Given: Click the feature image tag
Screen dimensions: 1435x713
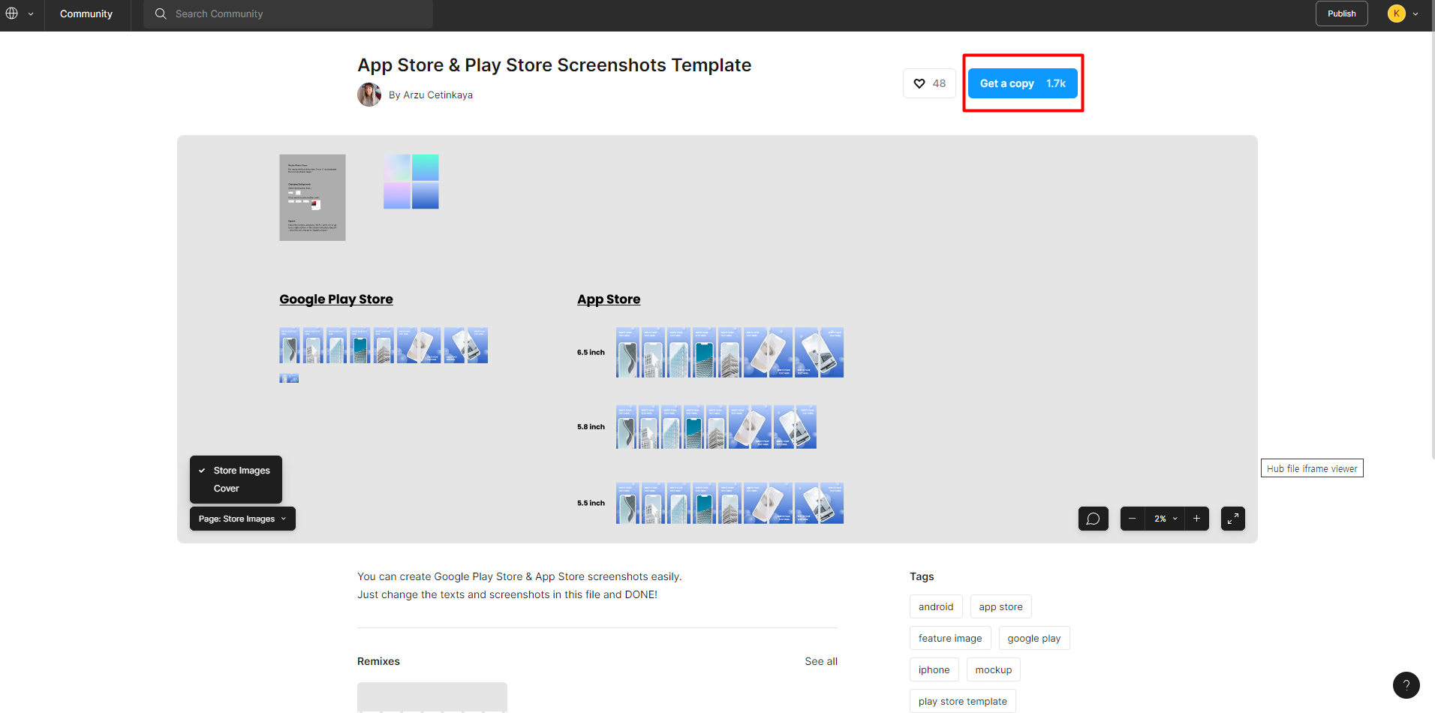Looking at the screenshot, I should (950, 638).
